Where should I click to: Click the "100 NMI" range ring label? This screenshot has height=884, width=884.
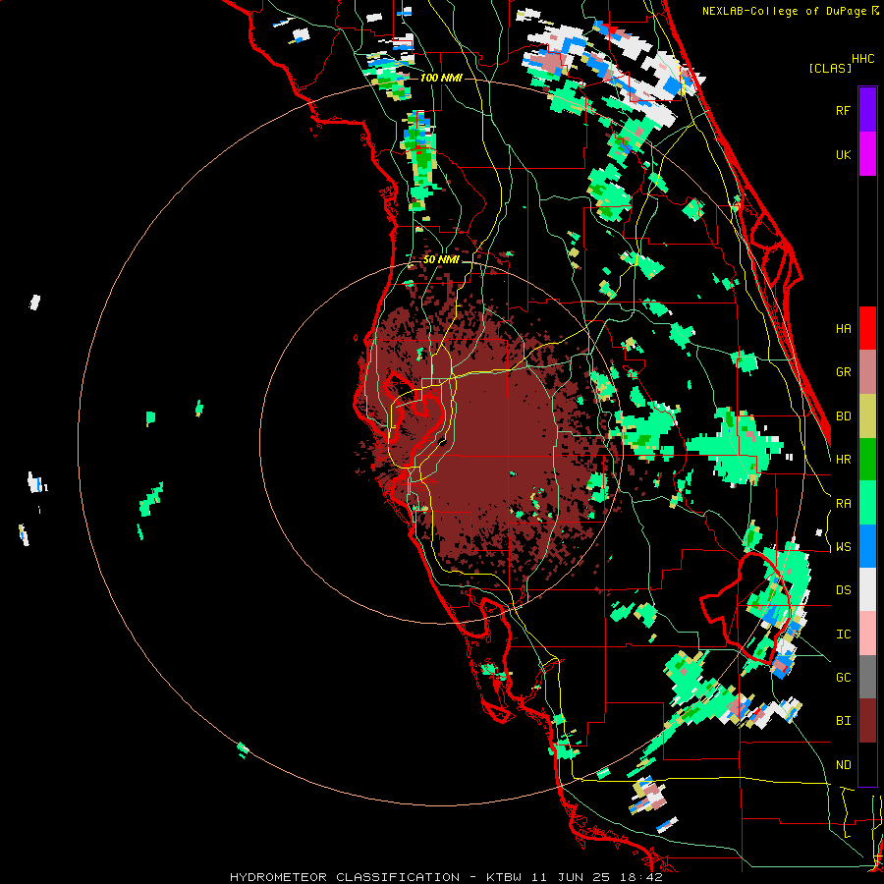(x=441, y=78)
